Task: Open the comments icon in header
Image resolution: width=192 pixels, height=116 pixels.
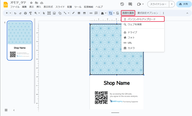Action: (130, 4)
